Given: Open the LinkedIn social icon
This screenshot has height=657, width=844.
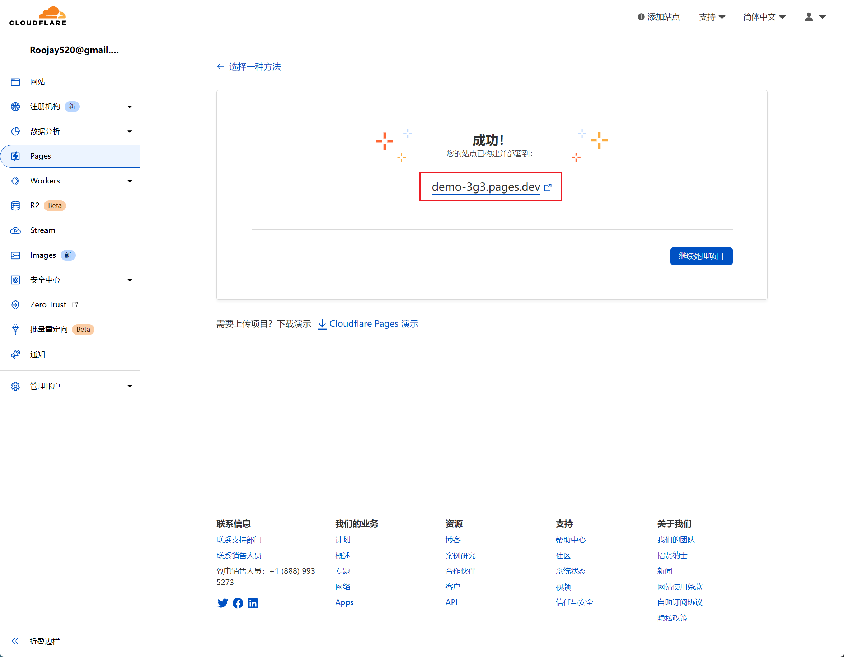Looking at the screenshot, I should click(253, 603).
